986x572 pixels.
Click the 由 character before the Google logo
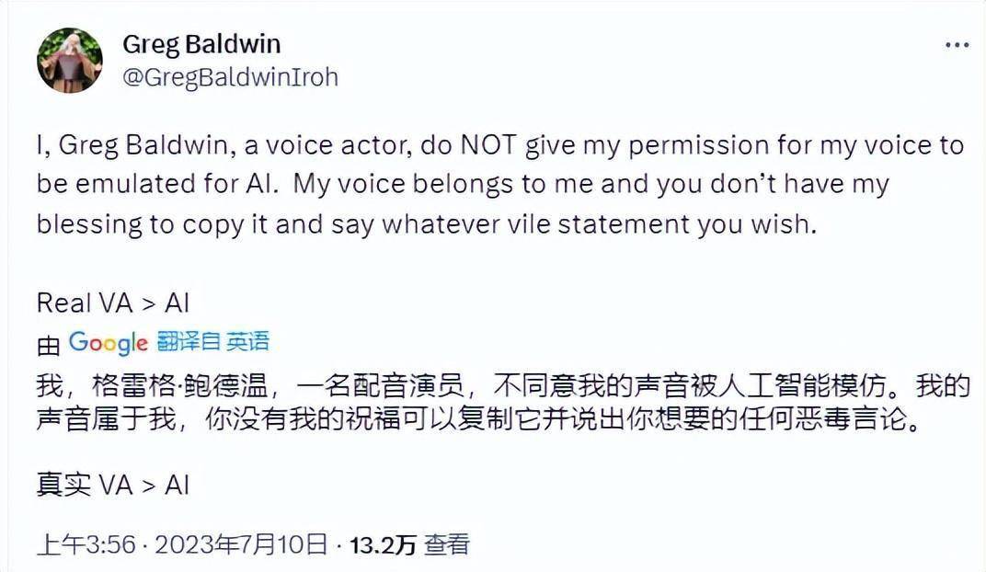(x=48, y=344)
